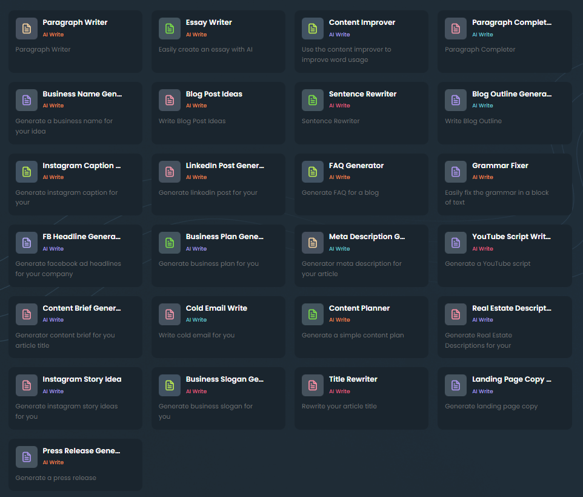
Task: Click the Paragraph Completer pink icon
Action: pyautogui.click(x=456, y=29)
